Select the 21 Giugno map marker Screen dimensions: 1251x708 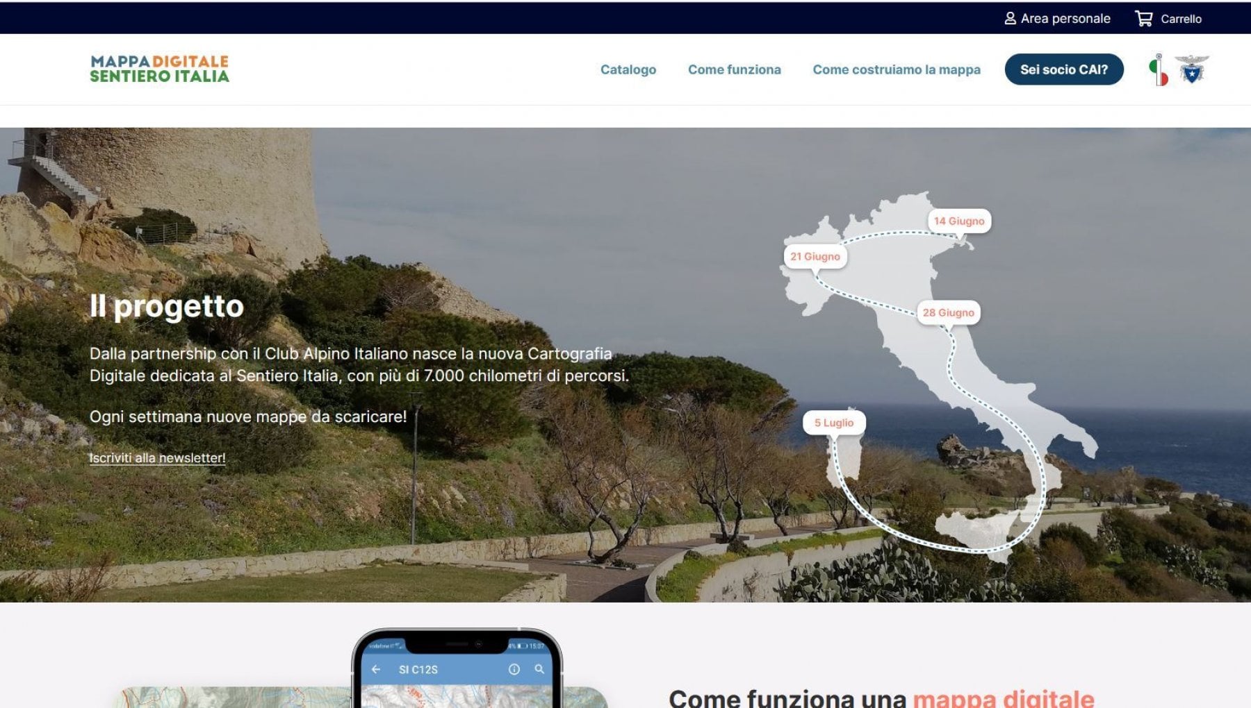(x=815, y=257)
